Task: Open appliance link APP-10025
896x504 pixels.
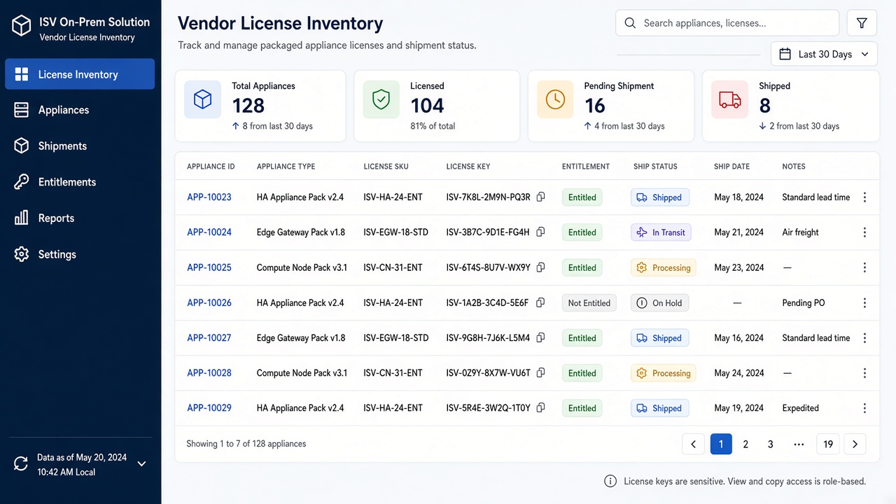Action: pyautogui.click(x=209, y=267)
